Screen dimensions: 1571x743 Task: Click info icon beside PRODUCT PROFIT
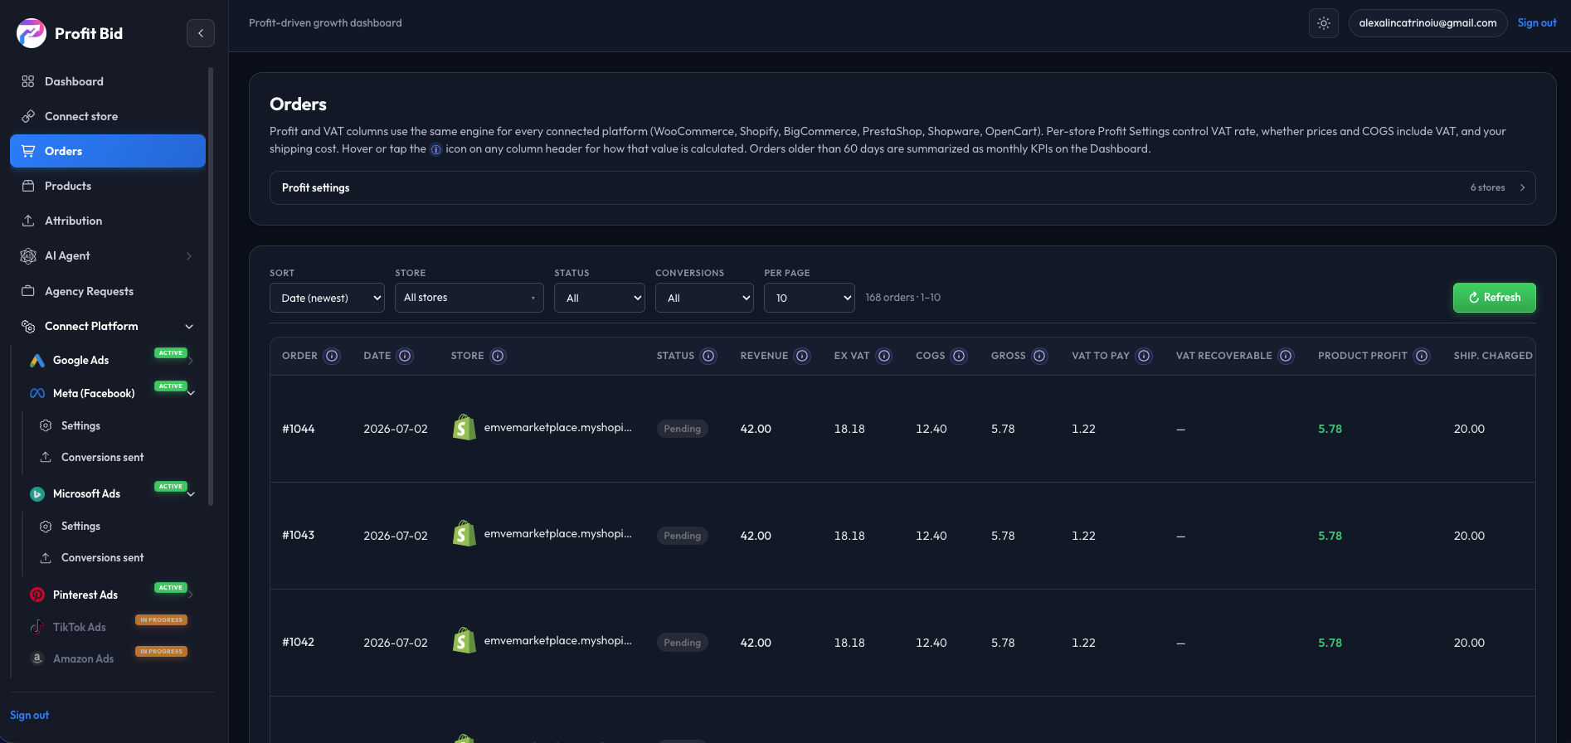(x=1422, y=356)
